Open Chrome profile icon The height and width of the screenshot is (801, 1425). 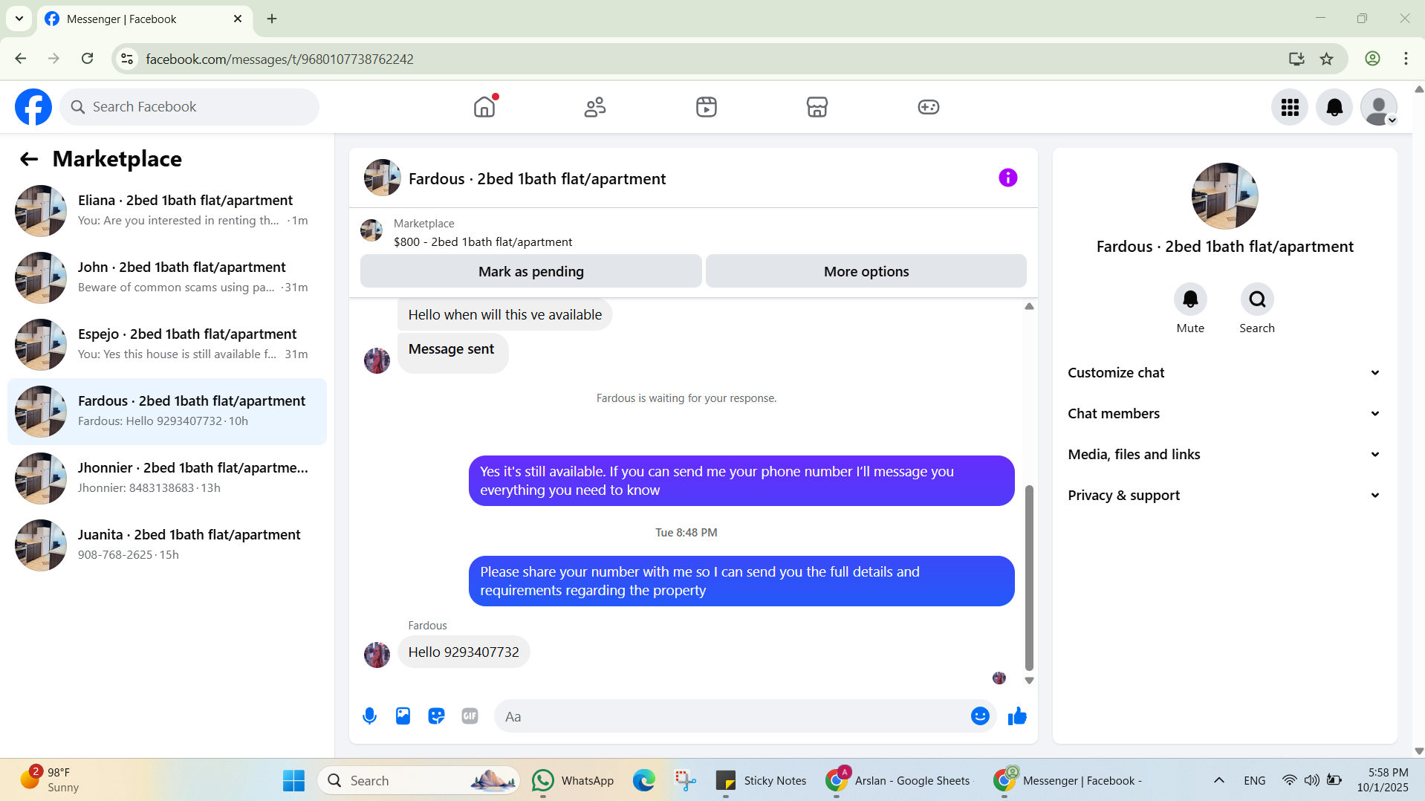1372,59
